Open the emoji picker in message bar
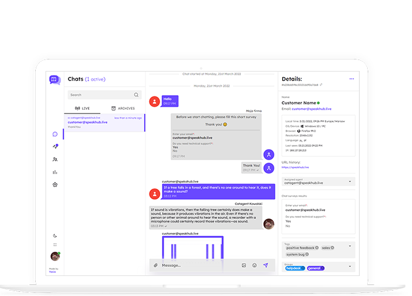 [x=254, y=265]
